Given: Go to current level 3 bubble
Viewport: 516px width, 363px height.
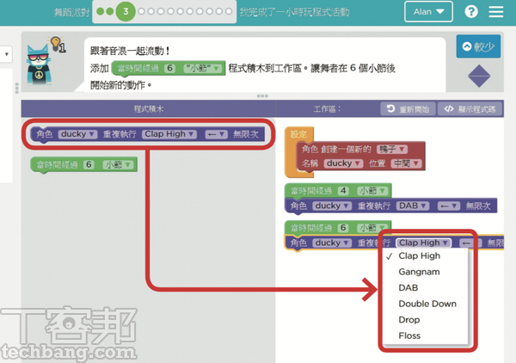Looking at the screenshot, I should click(x=126, y=11).
